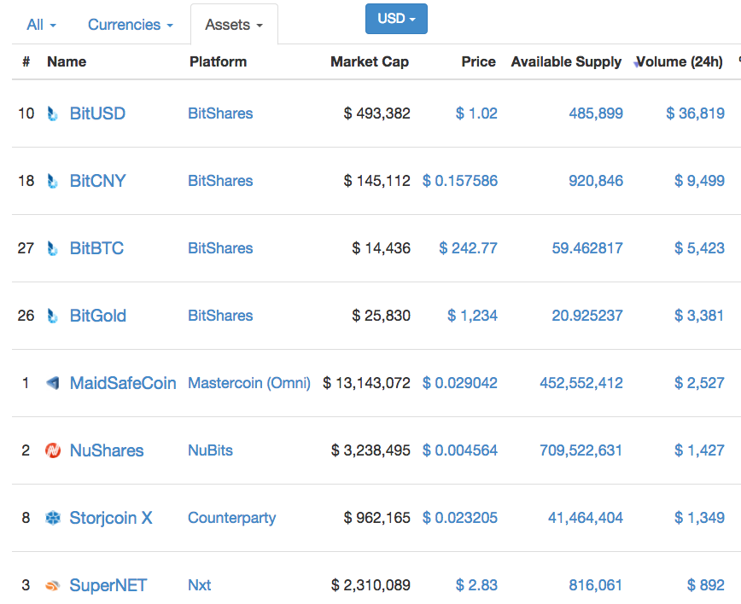This screenshot has height=604, width=741.
Task: Open BitShares platform link in BitCNY row
Action: coord(220,181)
